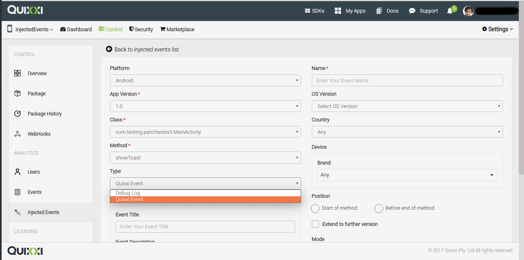Viewport: 524px width, 260px height.
Task: Click the WebHooks icon in the sidebar
Action: point(17,134)
